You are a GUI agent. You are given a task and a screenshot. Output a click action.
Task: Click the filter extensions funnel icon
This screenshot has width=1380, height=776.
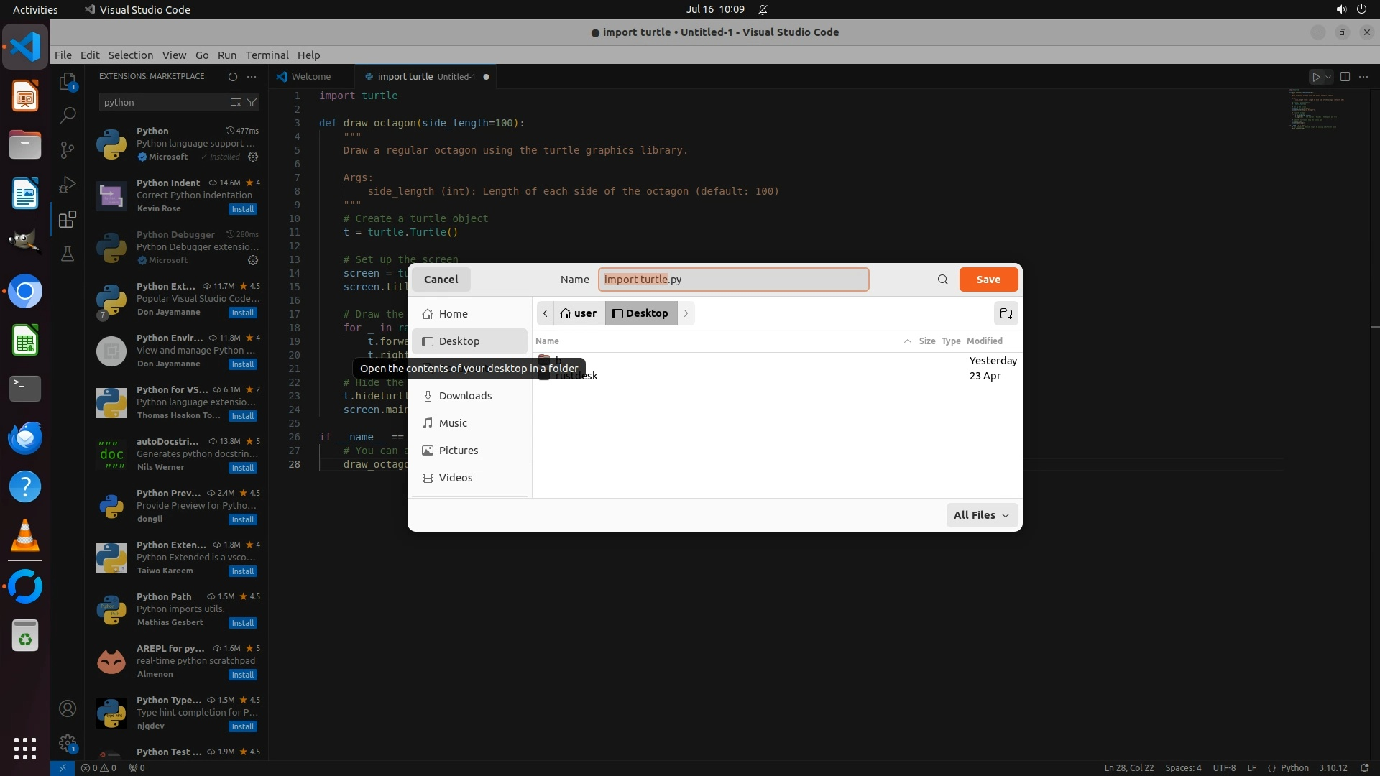coord(252,102)
